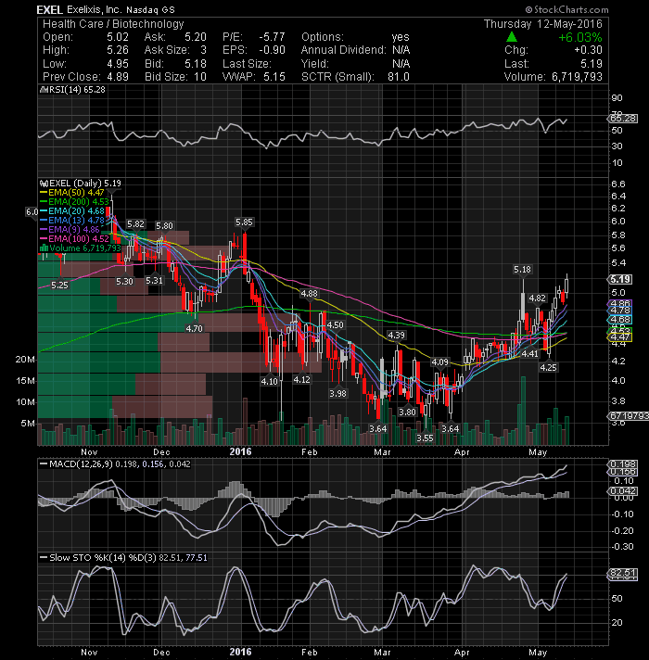Image resolution: width=649 pixels, height=660 pixels.
Task: Click the 0.198 MACD tag on axis
Action: pos(624,464)
